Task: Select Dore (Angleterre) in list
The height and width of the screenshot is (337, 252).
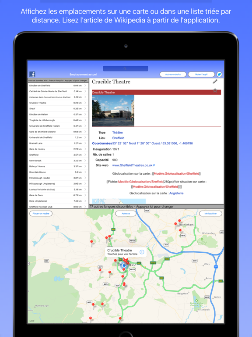Action: [x=58, y=201]
